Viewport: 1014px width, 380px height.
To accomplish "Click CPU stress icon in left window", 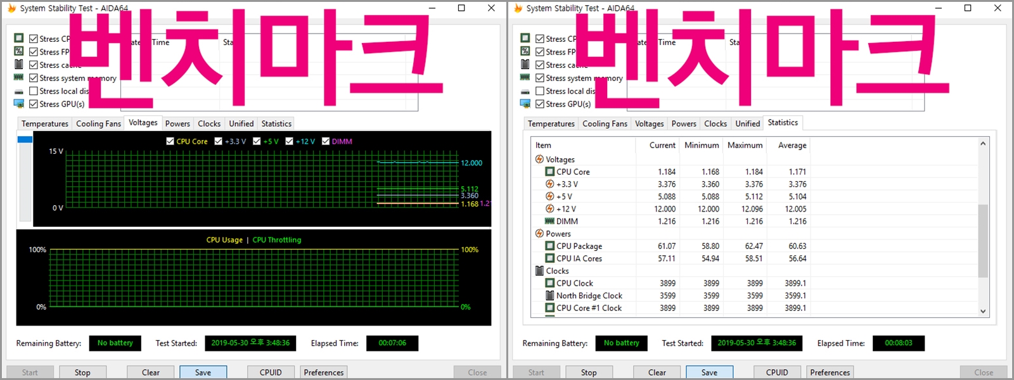I will pos(19,38).
